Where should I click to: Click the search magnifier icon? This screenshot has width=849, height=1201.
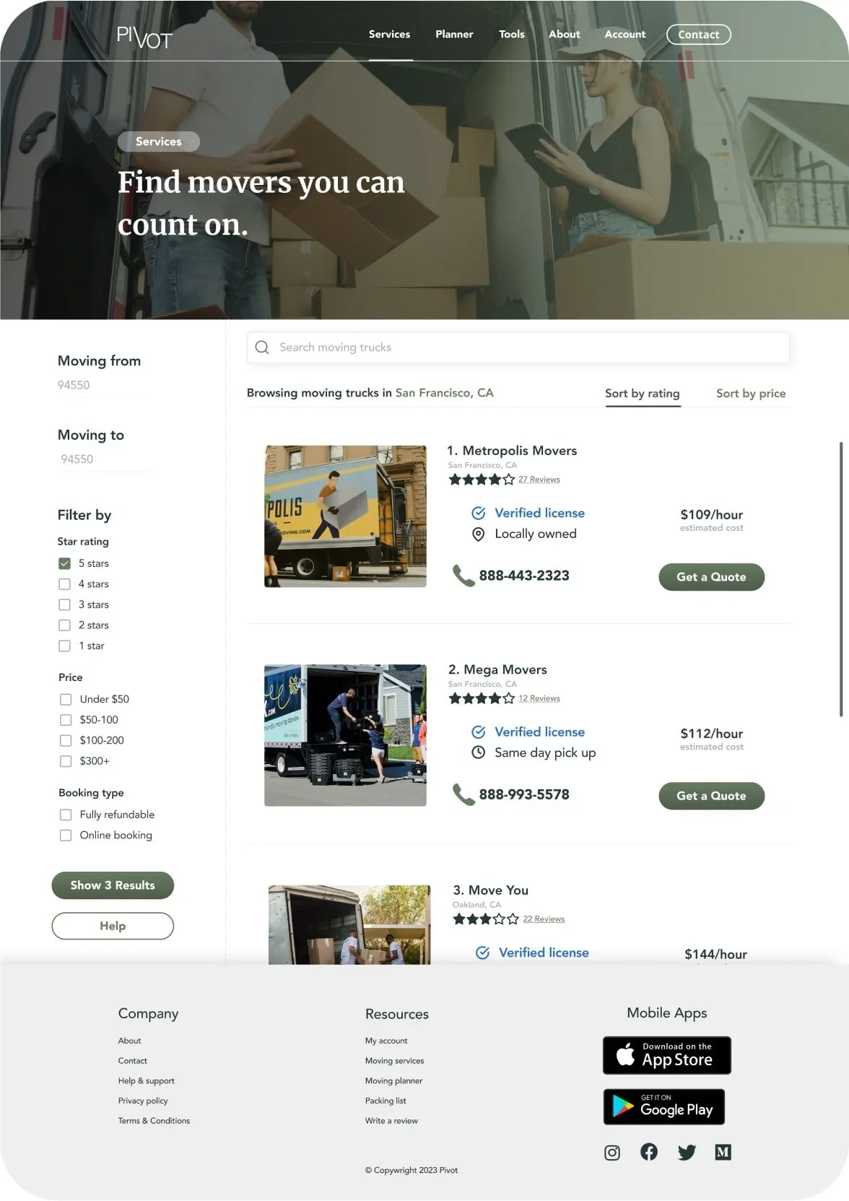click(262, 347)
